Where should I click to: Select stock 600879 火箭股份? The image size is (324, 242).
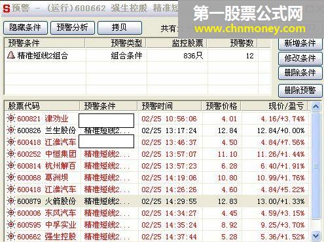(46, 201)
